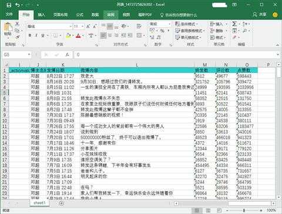Toggle Middle vertical alignment
The image size is (282, 214).
click(110, 26)
